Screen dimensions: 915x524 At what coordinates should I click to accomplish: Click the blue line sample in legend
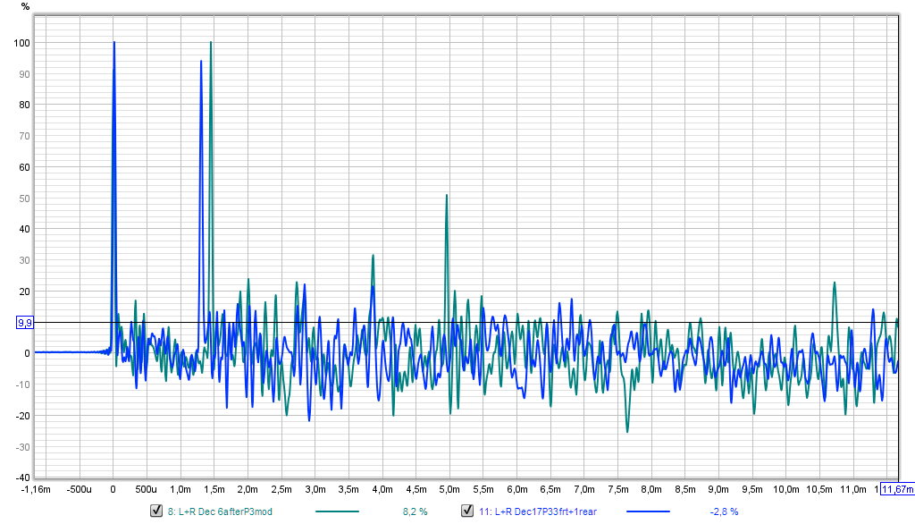coord(648,511)
